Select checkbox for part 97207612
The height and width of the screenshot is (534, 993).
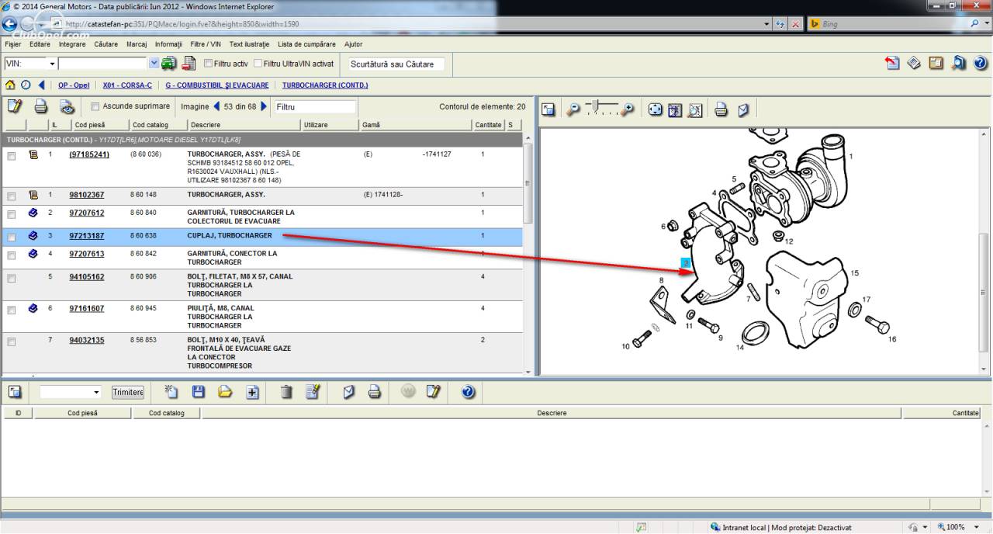tap(11, 213)
